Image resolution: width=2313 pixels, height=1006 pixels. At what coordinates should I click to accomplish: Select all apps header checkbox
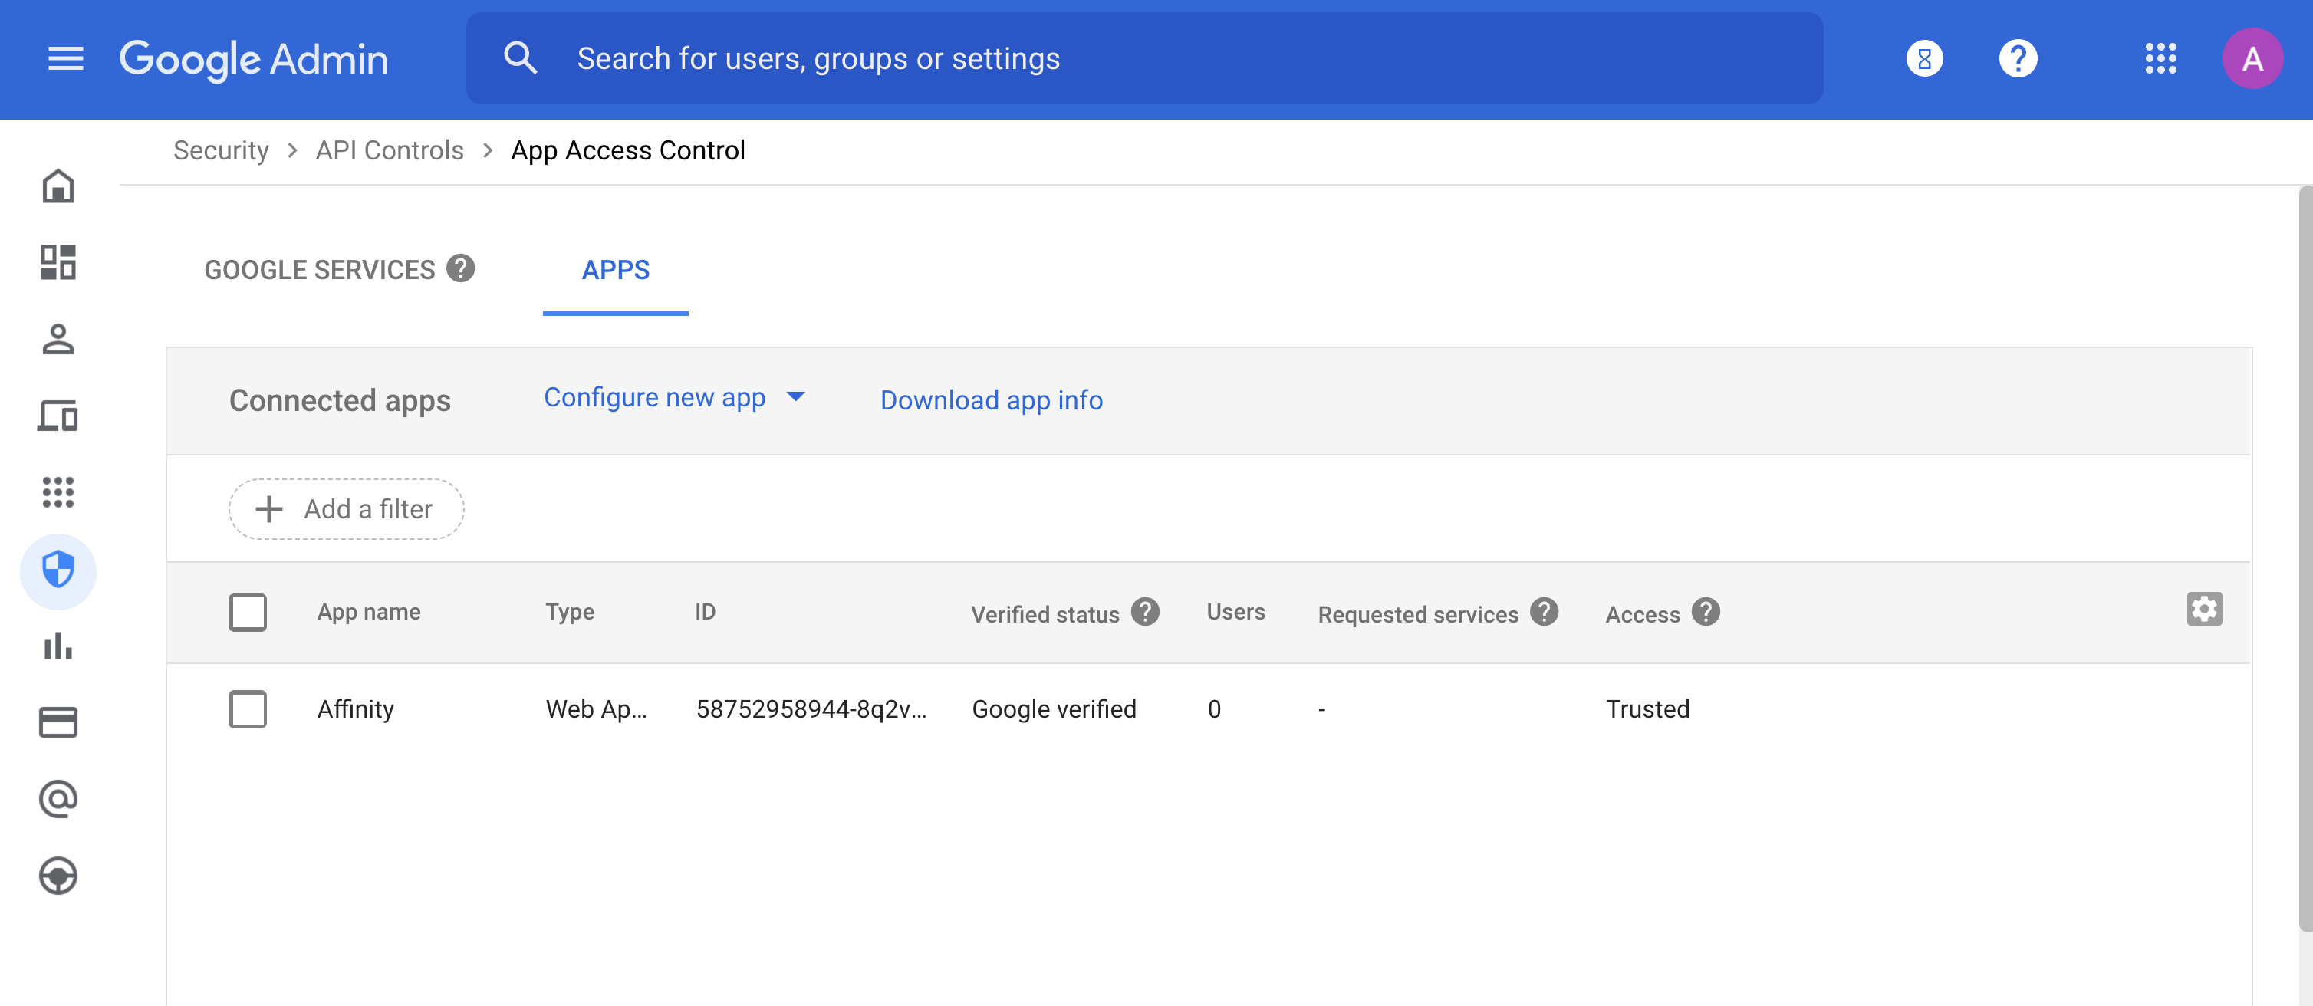[x=248, y=612]
